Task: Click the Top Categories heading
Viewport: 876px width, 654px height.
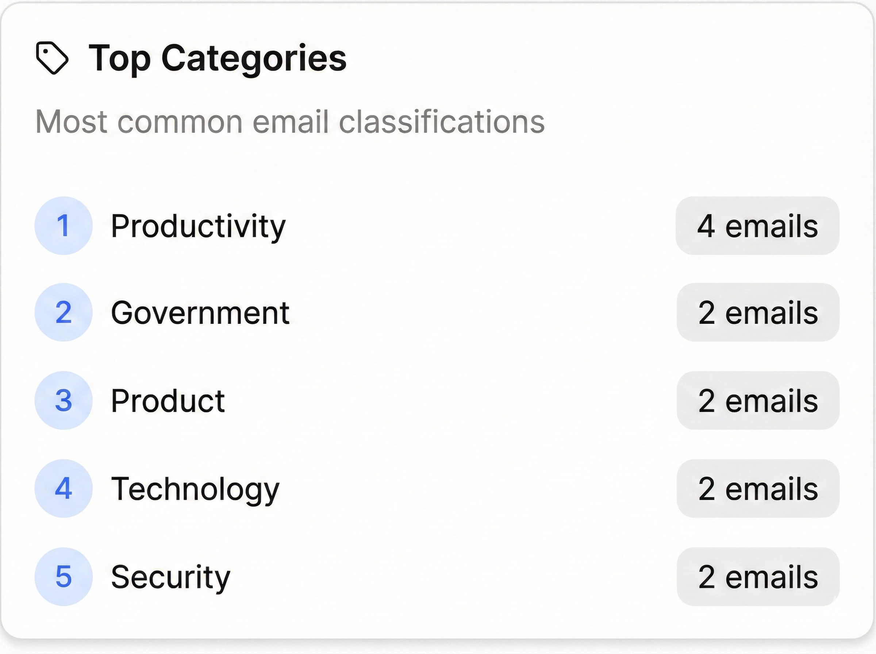Action: (x=217, y=59)
